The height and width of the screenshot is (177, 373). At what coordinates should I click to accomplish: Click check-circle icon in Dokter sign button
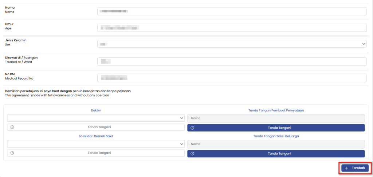12,128
